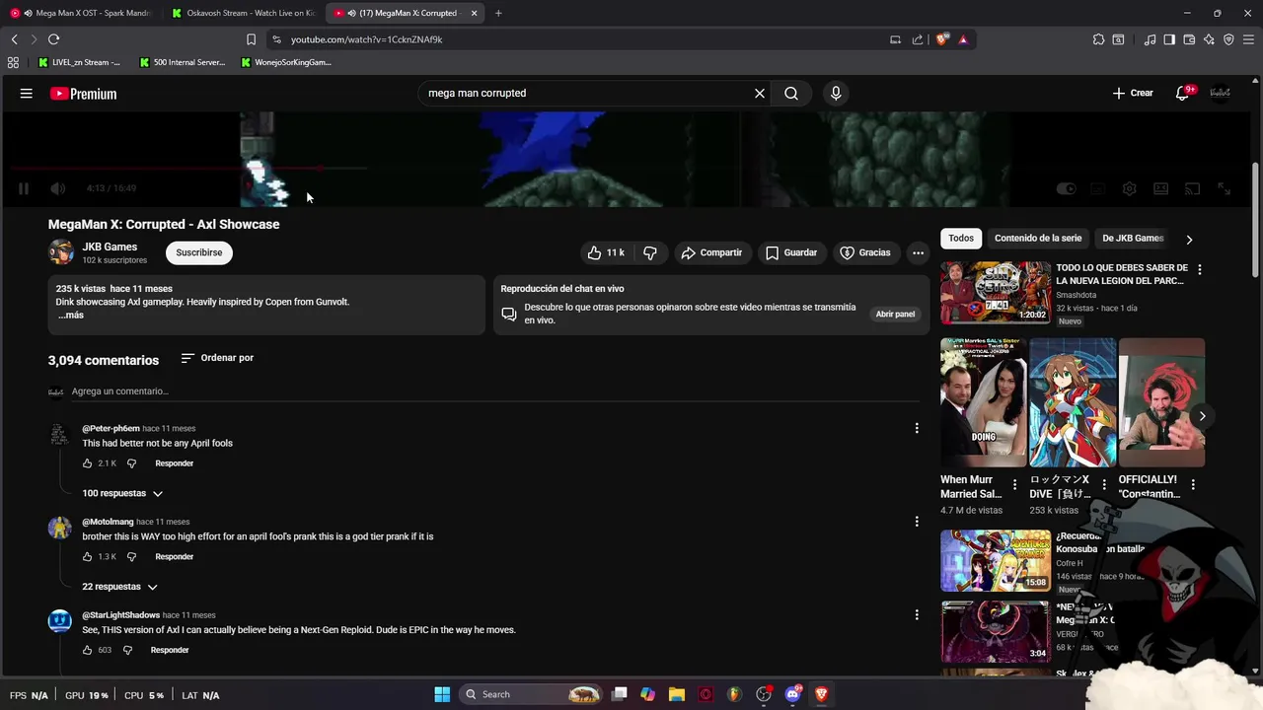Like StarLightShadows' comment

pyautogui.click(x=88, y=651)
